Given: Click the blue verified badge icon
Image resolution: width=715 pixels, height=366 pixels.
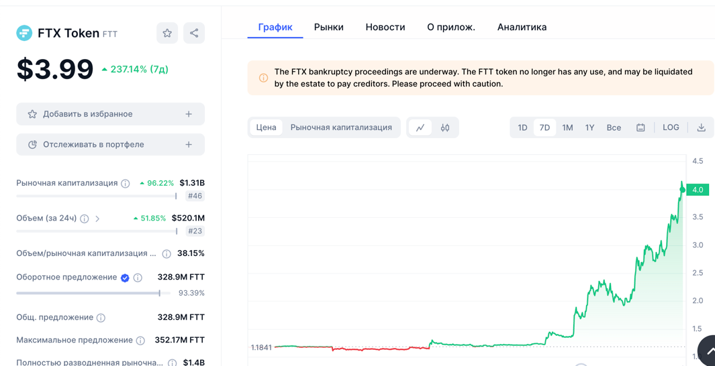Looking at the screenshot, I should pyautogui.click(x=125, y=278).
